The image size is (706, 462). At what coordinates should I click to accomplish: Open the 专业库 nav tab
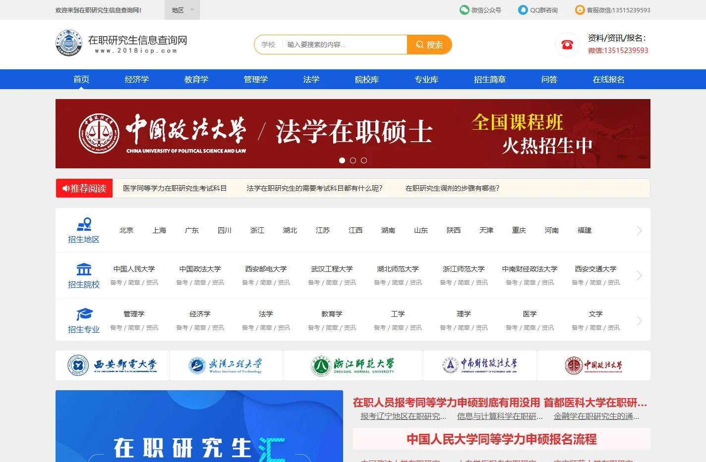coord(426,79)
